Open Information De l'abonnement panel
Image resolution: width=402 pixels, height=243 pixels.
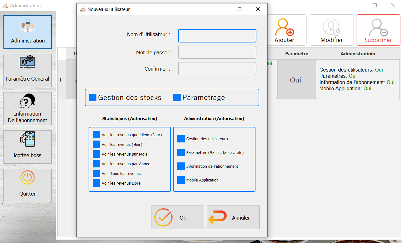coord(28,102)
